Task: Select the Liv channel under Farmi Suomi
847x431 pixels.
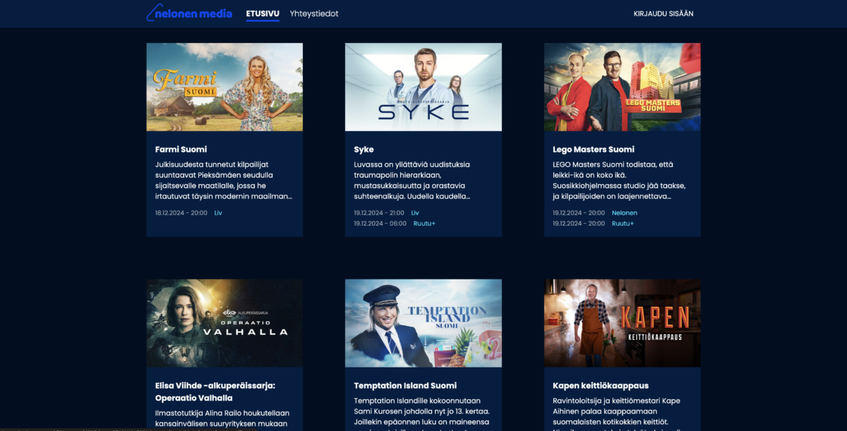Action: (x=218, y=213)
